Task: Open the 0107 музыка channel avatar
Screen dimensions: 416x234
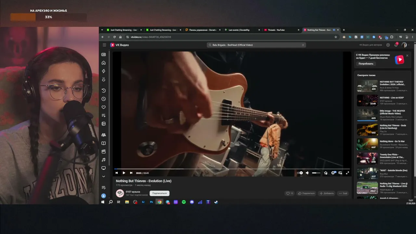Action: 120,193
